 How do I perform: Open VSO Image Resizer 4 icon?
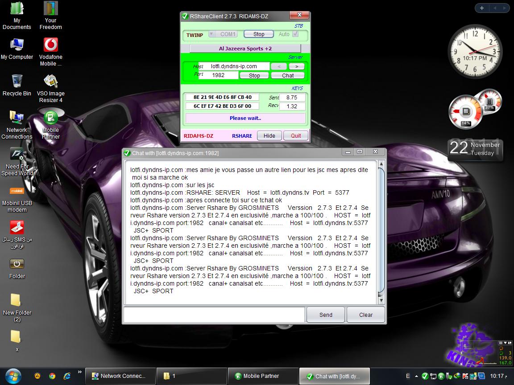pos(50,88)
